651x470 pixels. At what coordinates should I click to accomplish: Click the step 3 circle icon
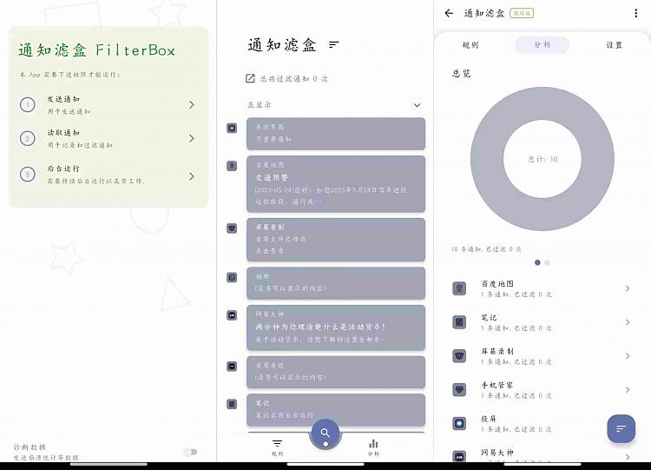28,174
